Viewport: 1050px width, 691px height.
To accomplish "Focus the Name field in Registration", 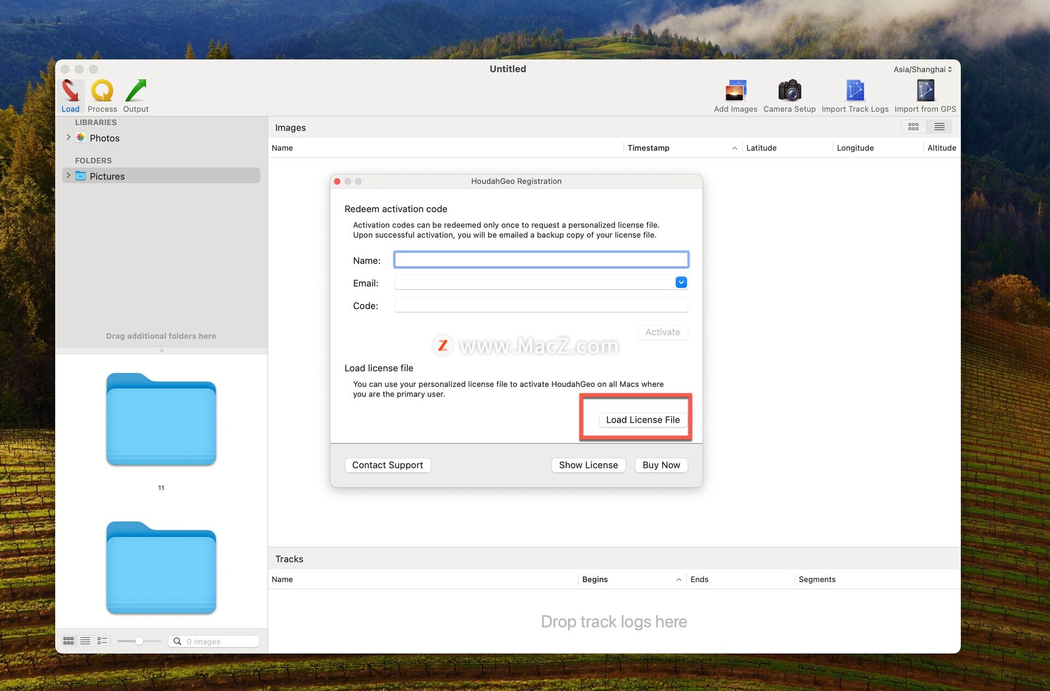I will coord(541,260).
